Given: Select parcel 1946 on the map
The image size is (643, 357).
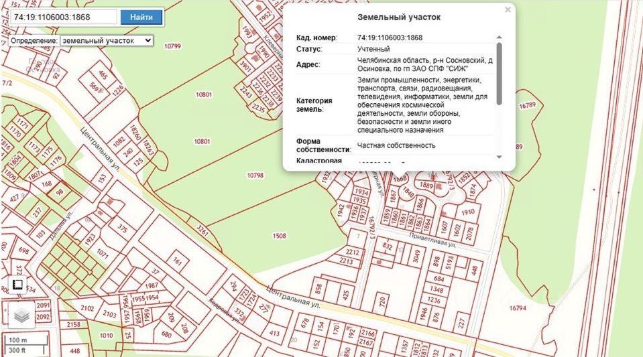Looking at the screenshot, I should (424, 314).
